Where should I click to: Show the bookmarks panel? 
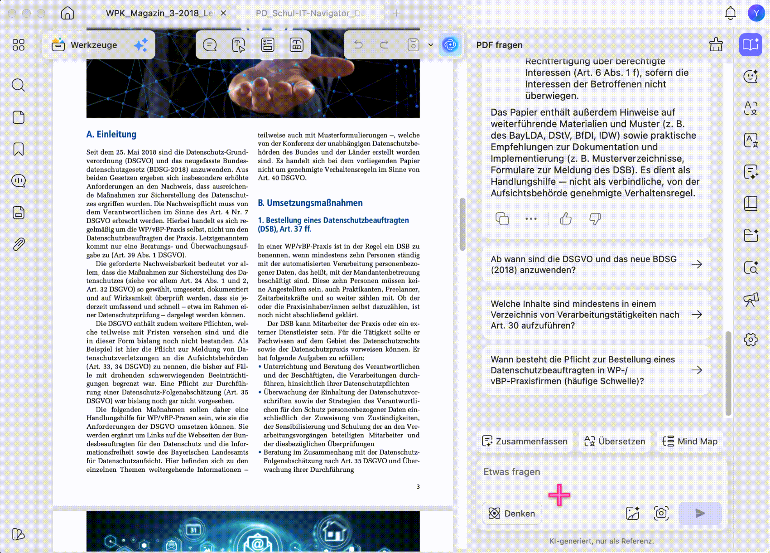point(19,149)
